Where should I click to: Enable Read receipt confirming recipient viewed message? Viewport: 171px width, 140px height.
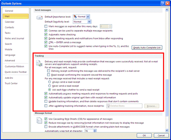(48, 75)
